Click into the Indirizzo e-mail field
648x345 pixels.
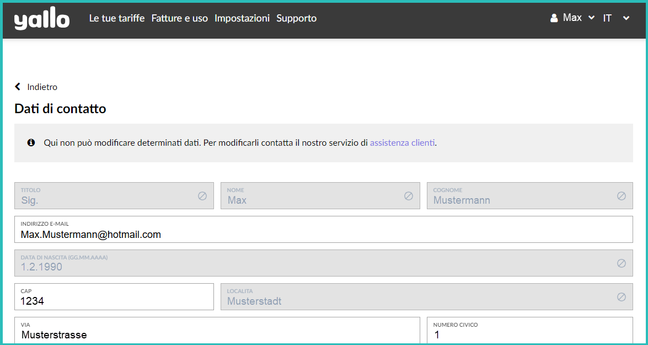click(323, 234)
